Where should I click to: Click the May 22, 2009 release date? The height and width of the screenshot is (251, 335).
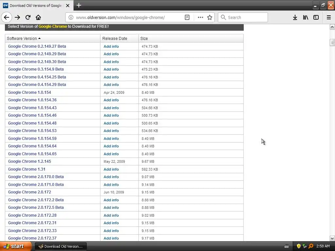point(114,161)
